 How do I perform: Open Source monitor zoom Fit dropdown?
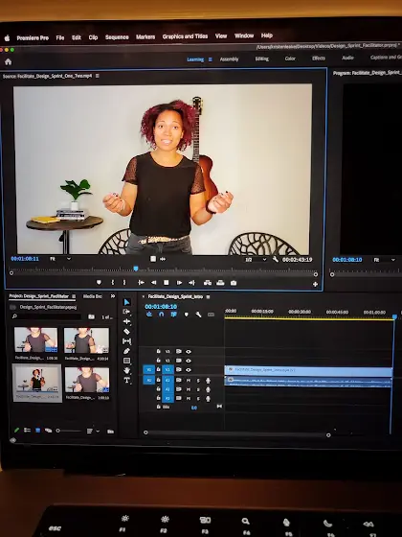coord(61,259)
